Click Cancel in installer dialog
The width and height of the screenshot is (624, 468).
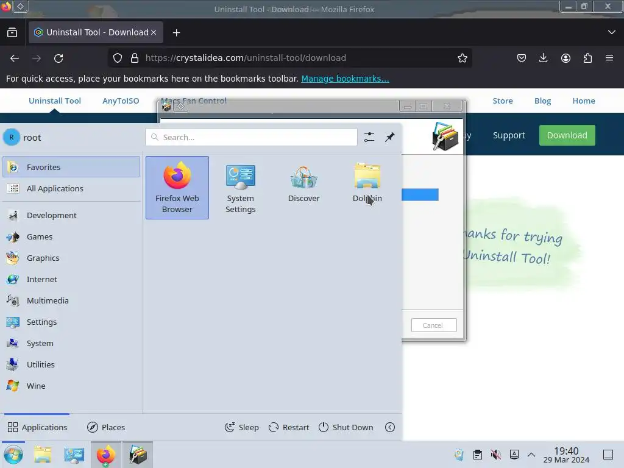point(434,325)
